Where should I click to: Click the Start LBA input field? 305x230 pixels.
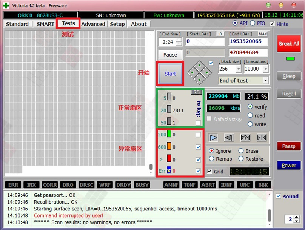click(x=205, y=41)
